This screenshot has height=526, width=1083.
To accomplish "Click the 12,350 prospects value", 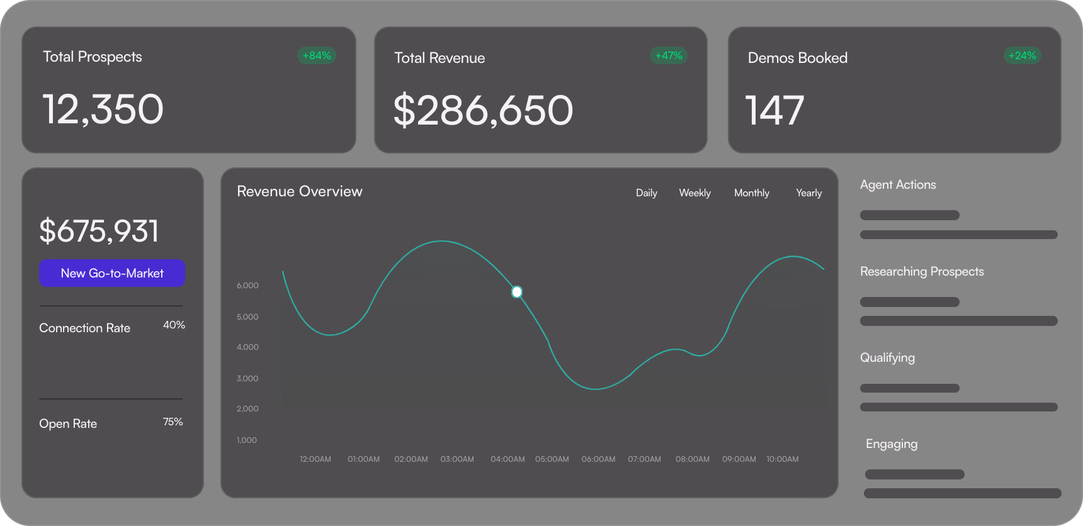I will tap(103, 109).
